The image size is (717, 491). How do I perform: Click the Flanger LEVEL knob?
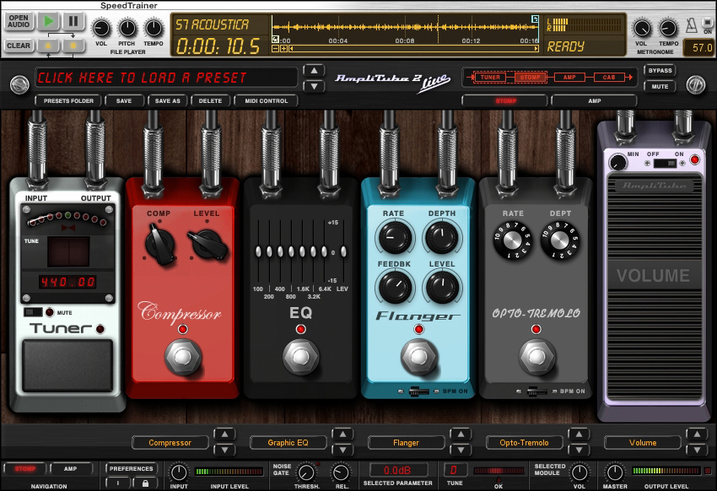point(442,287)
